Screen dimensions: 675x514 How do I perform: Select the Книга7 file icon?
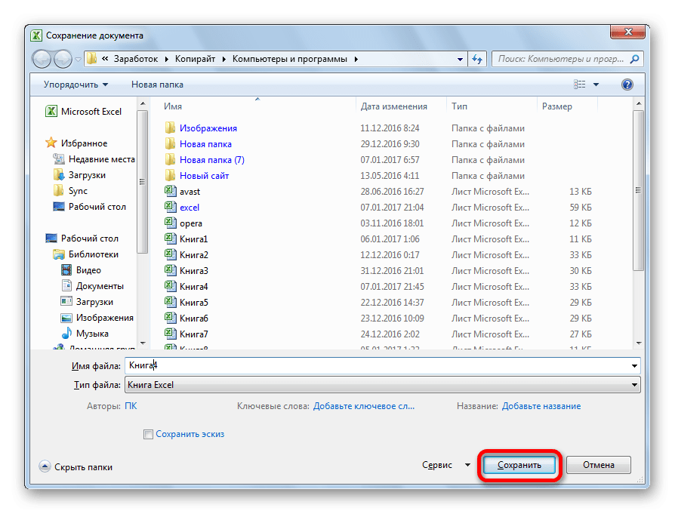[x=171, y=334]
